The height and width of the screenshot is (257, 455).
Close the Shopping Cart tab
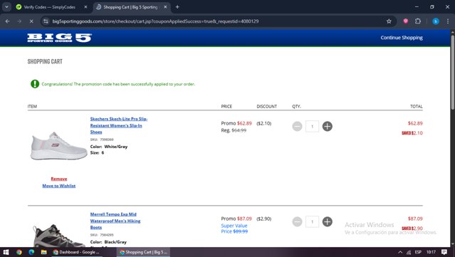(x=165, y=7)
